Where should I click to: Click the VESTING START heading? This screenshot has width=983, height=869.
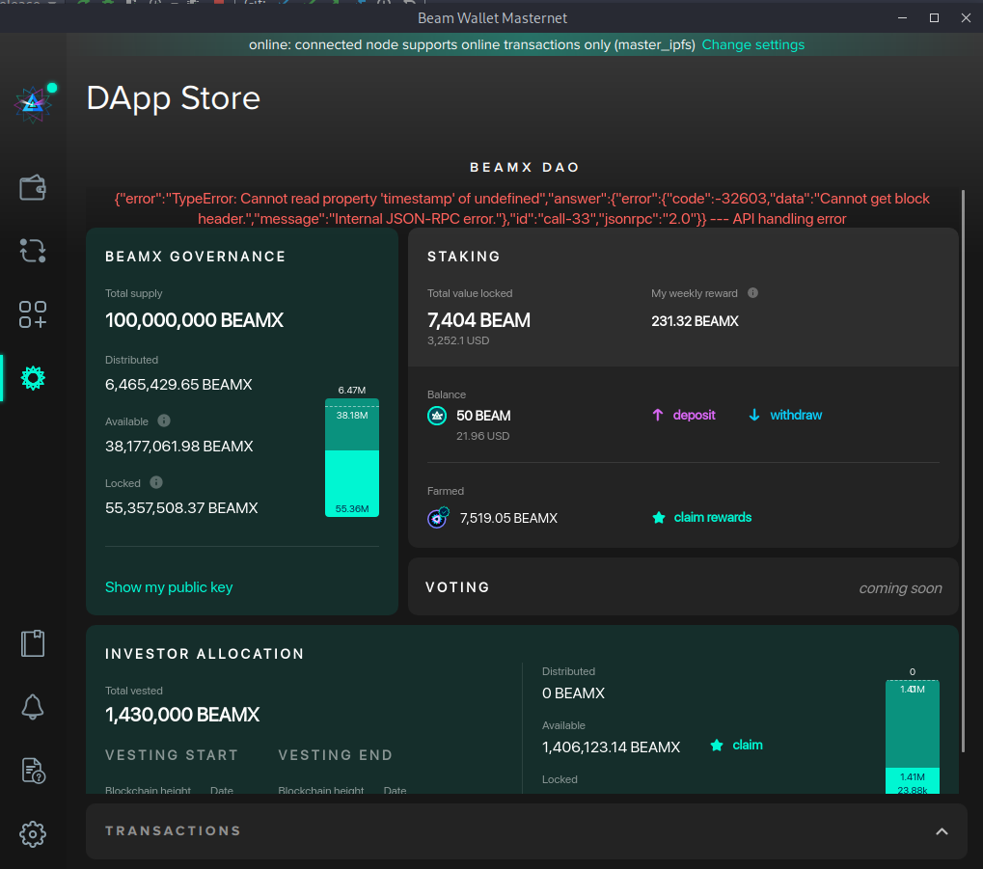pyautogui.click(x=172, y=755)
